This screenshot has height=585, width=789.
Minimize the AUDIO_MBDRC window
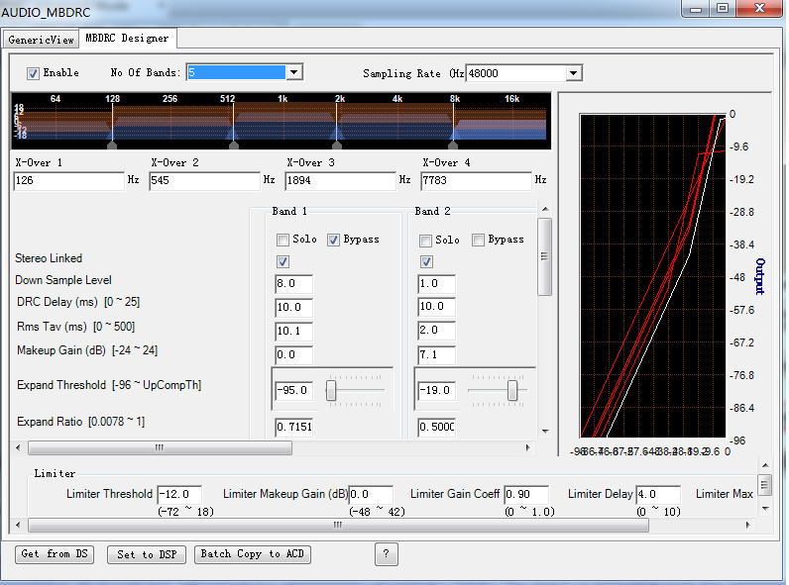[x=696, y=9]
